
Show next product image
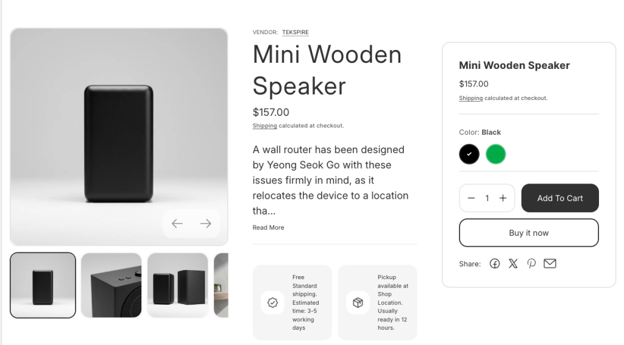click(x=206, y=224)
